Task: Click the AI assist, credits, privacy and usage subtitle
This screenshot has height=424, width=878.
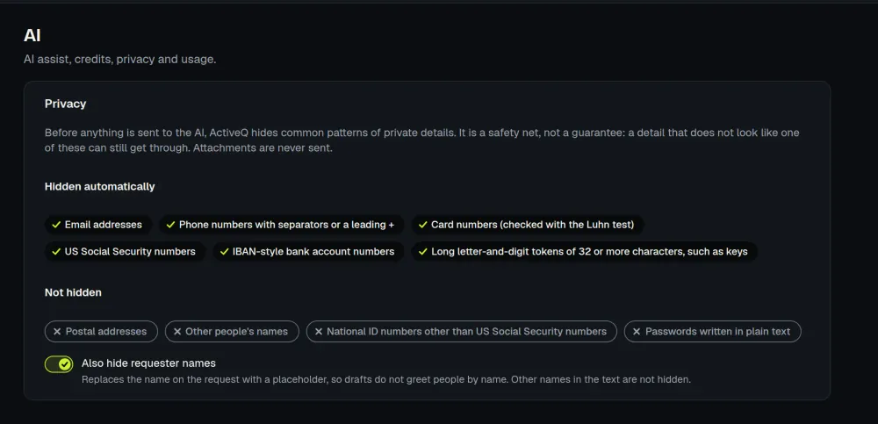Action: coord(119,60)
